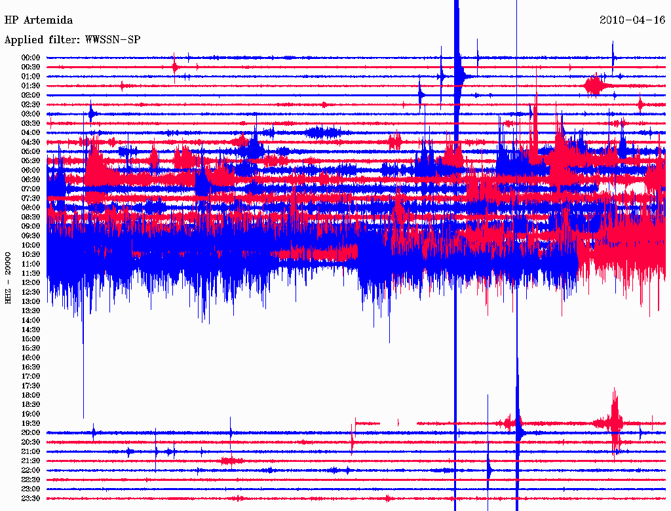Click the '12:30' time label
The height and width of the screenshot is (511, 671).
tap(31, 292)
